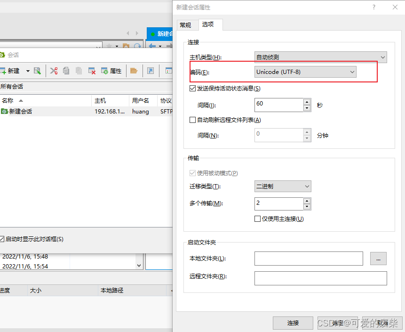This screenshot has width=405, height=332.
Task: Click the right tab scroll arrow
Action: (x=137, y=33)
